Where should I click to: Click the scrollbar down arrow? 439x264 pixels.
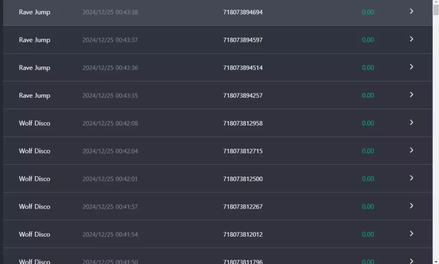click(435, 262)
